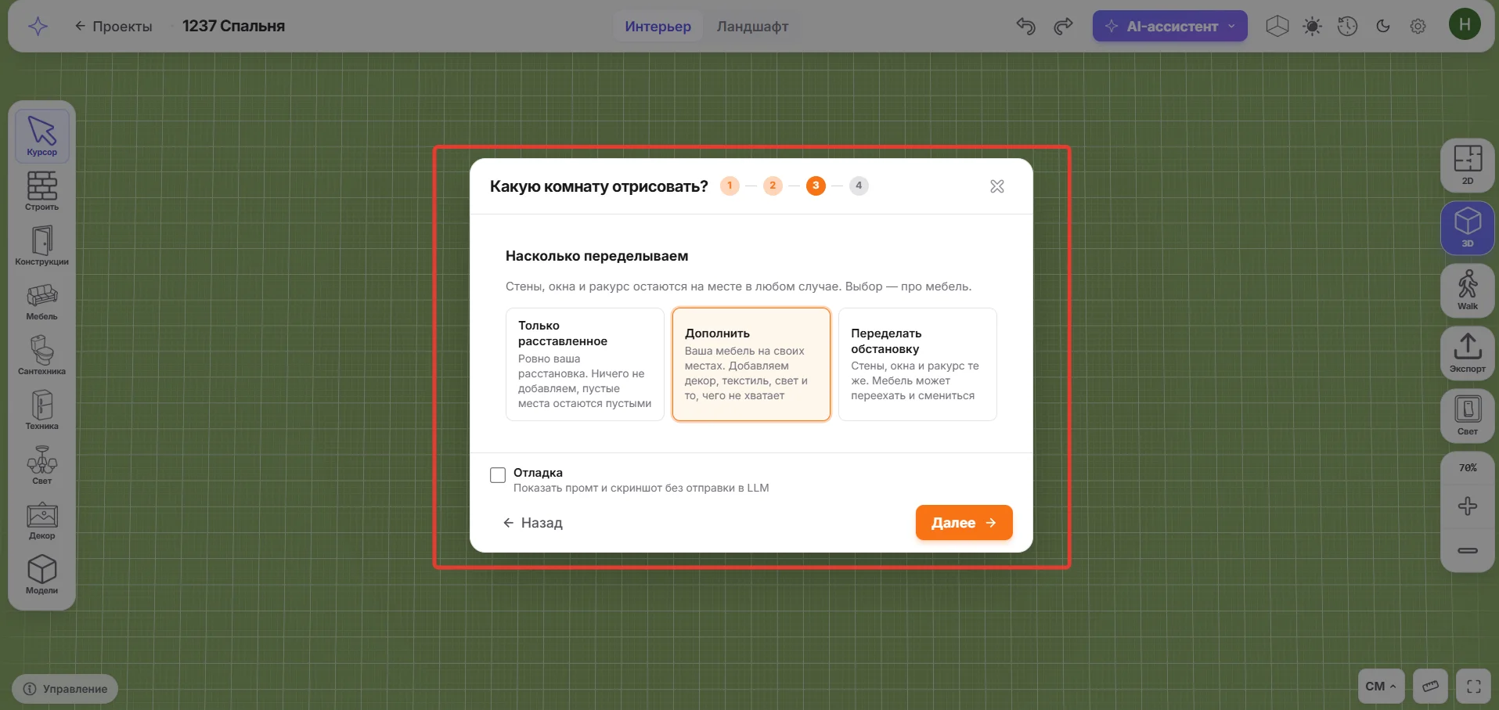This screenshot has width=1499, height=710.
Task: Click the Далее button
Action: click(964, 522)
